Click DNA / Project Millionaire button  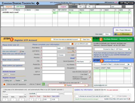pos(123,30)
